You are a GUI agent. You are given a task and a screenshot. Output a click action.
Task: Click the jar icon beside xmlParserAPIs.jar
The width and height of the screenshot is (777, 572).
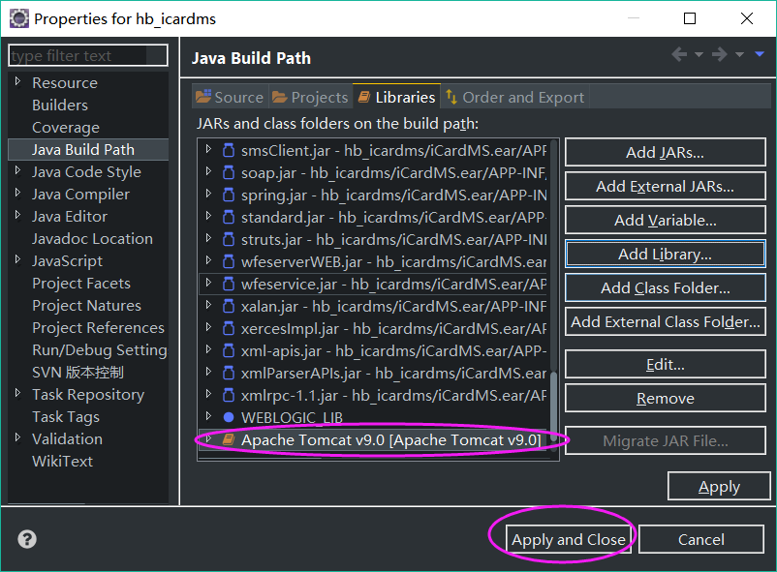(229, 373)
